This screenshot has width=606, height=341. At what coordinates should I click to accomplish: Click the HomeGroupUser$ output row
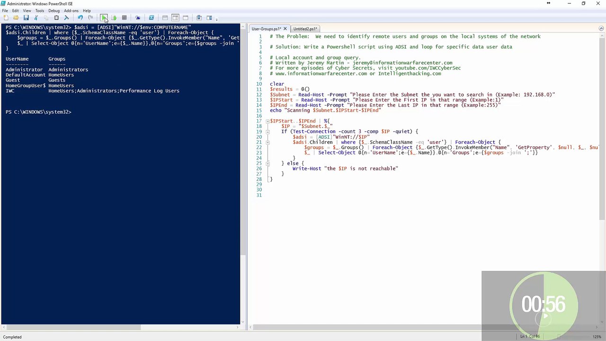point(40,86)
